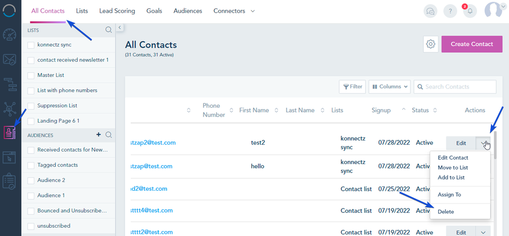Open the notifications bell icon
The width and height of the screenshot is (509, 236).
coord(470,11)
